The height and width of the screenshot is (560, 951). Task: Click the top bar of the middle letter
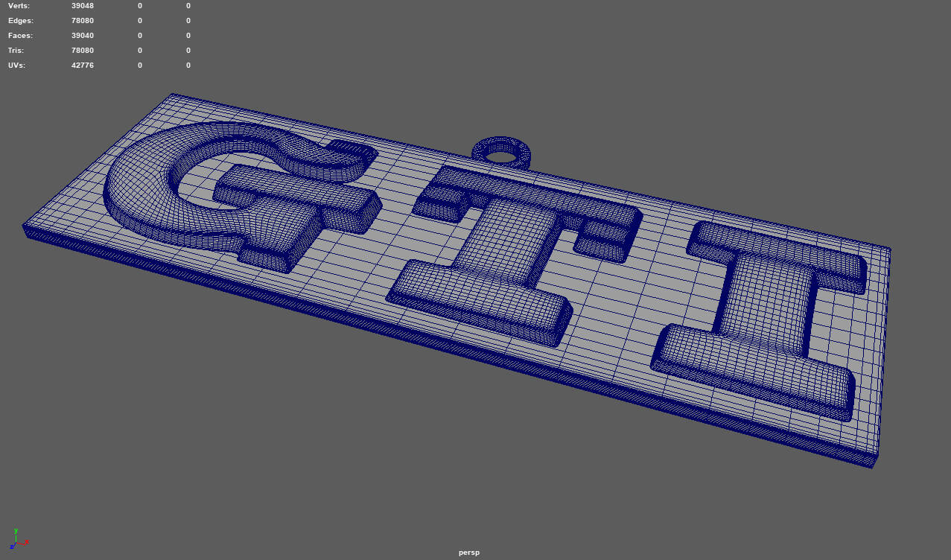point(529,195)
